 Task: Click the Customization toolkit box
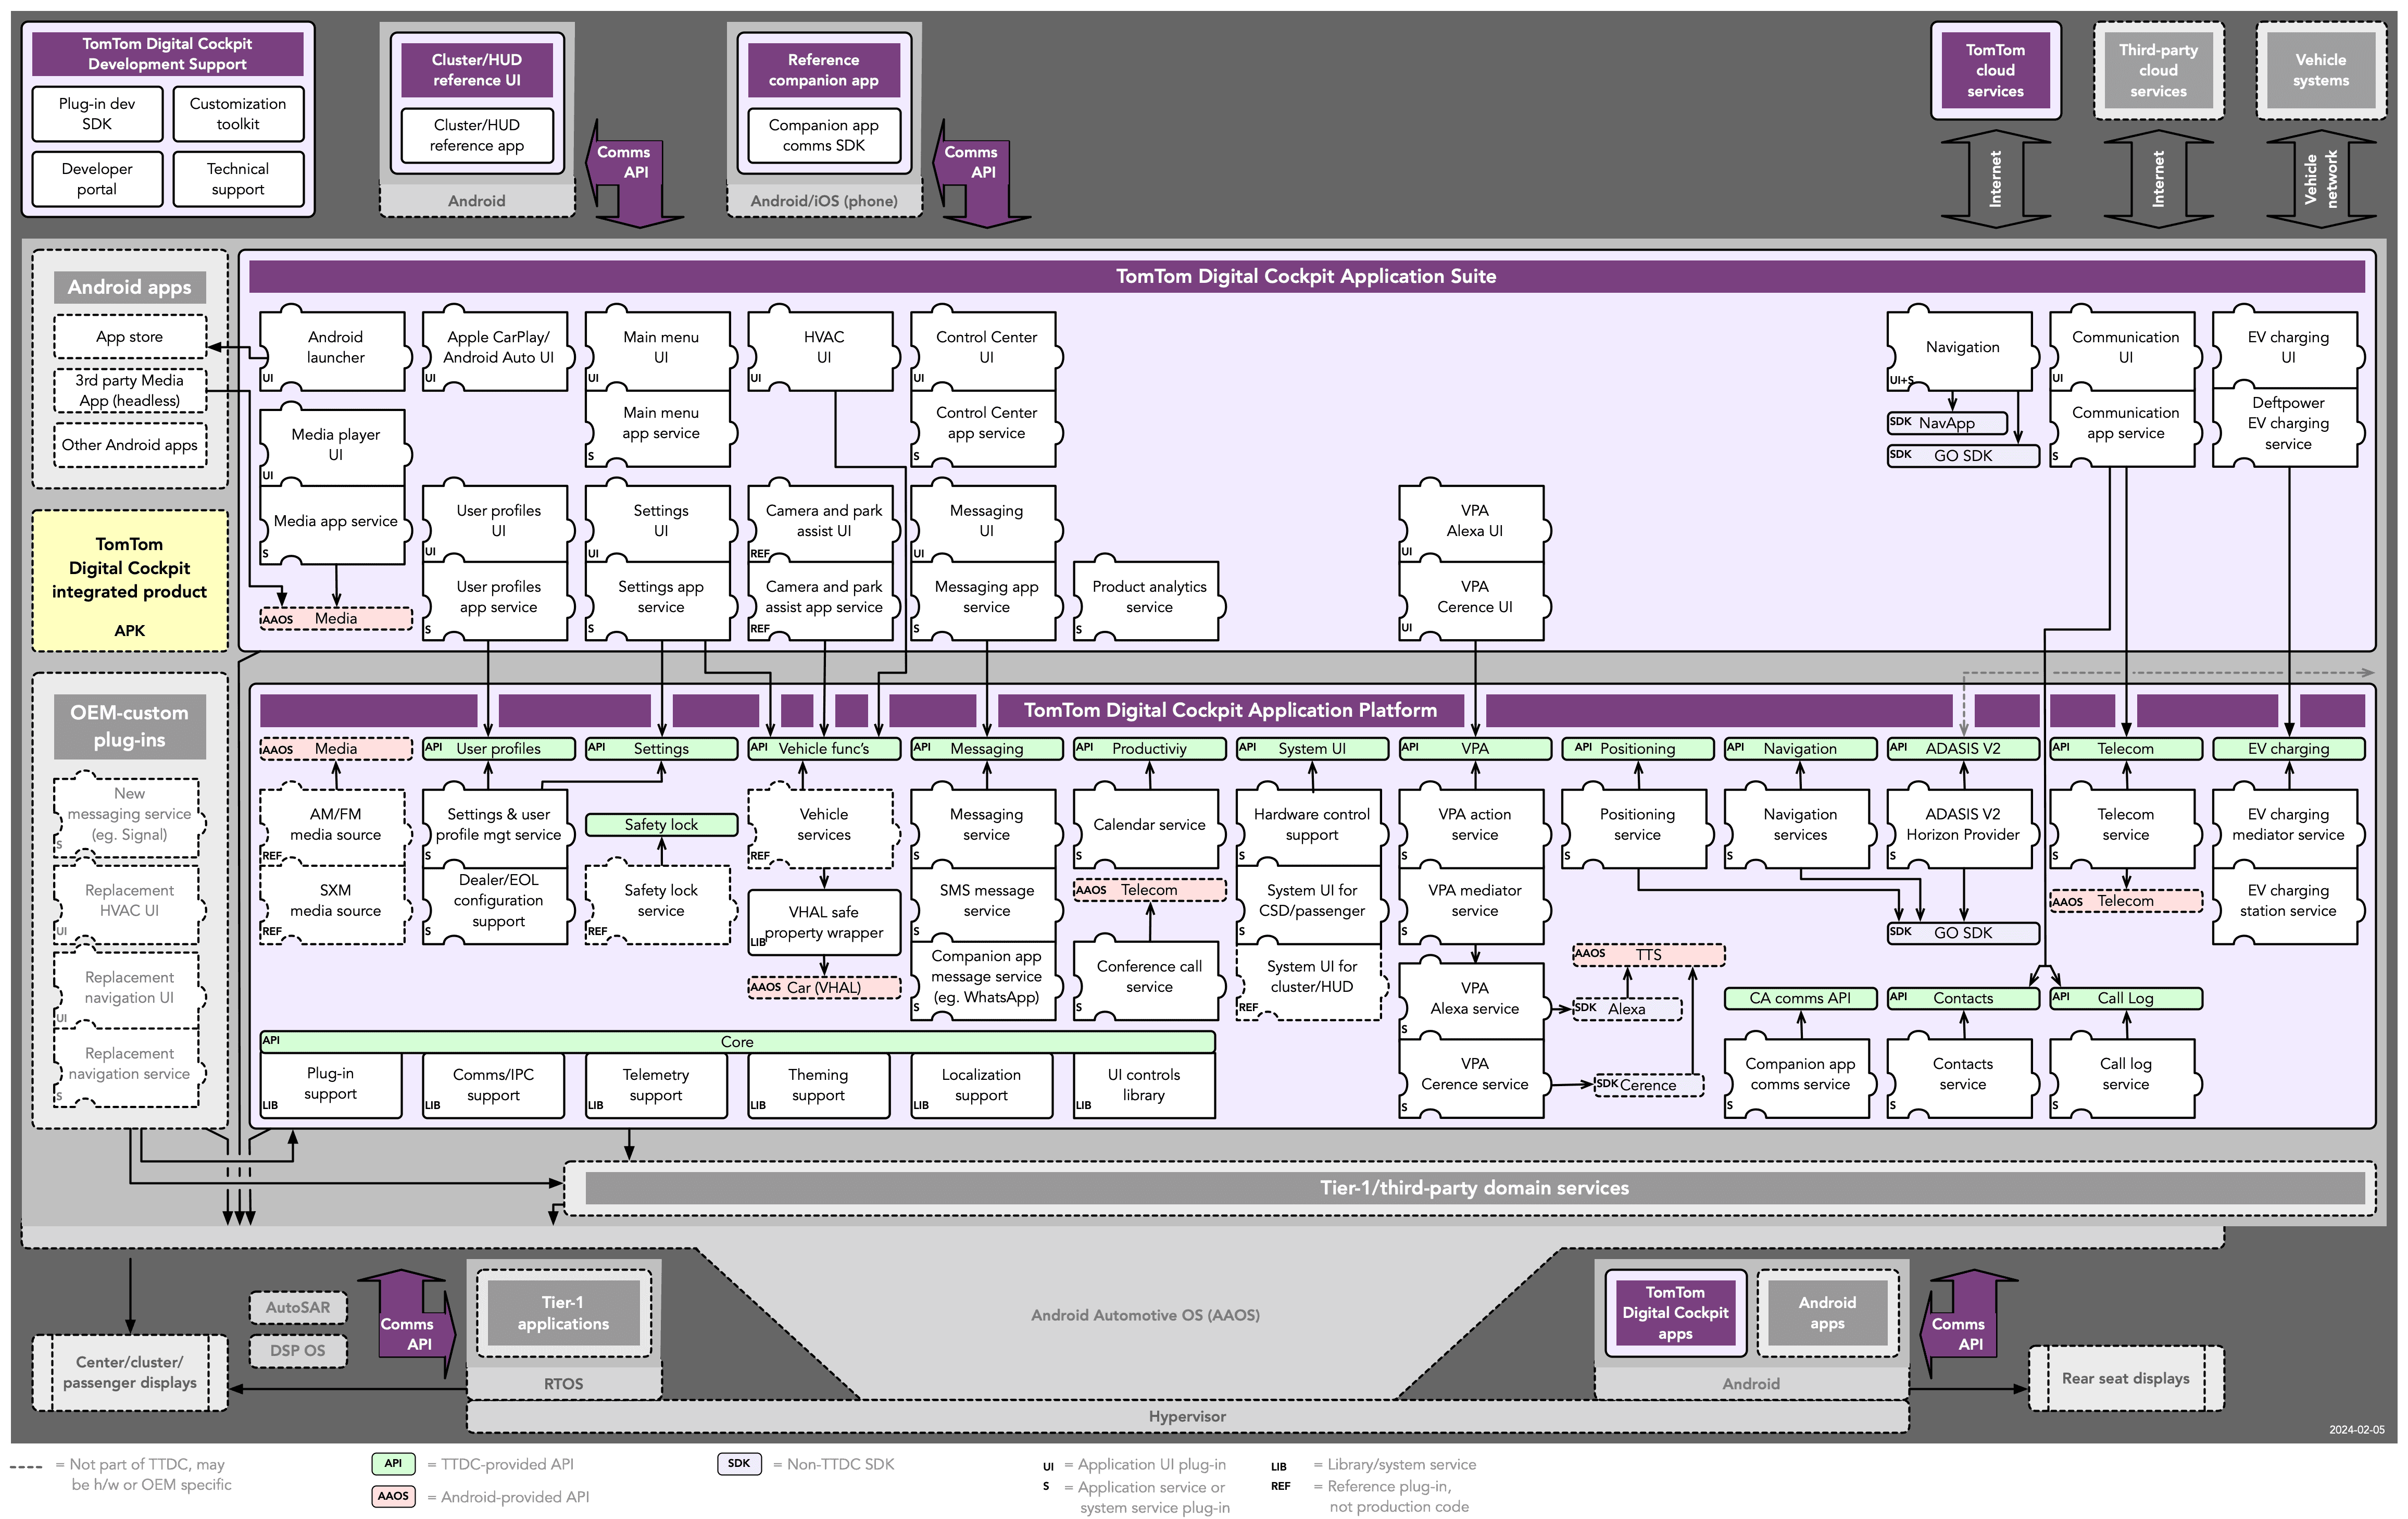coord(238,114)
